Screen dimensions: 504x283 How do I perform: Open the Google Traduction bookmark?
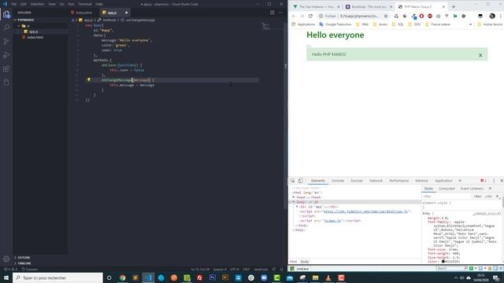(336, 24)
